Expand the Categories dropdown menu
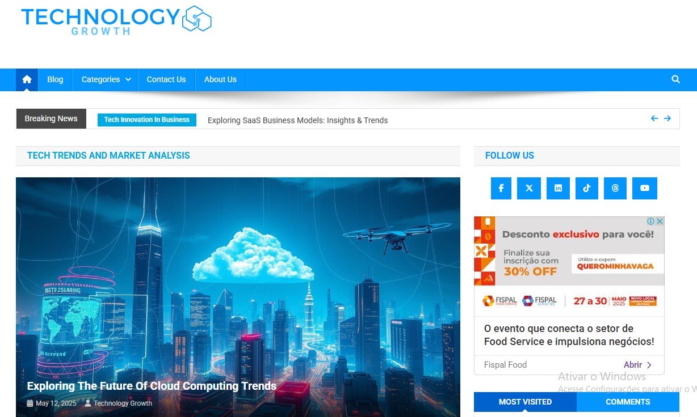This screenshot has width=697, height=417. 106,80
